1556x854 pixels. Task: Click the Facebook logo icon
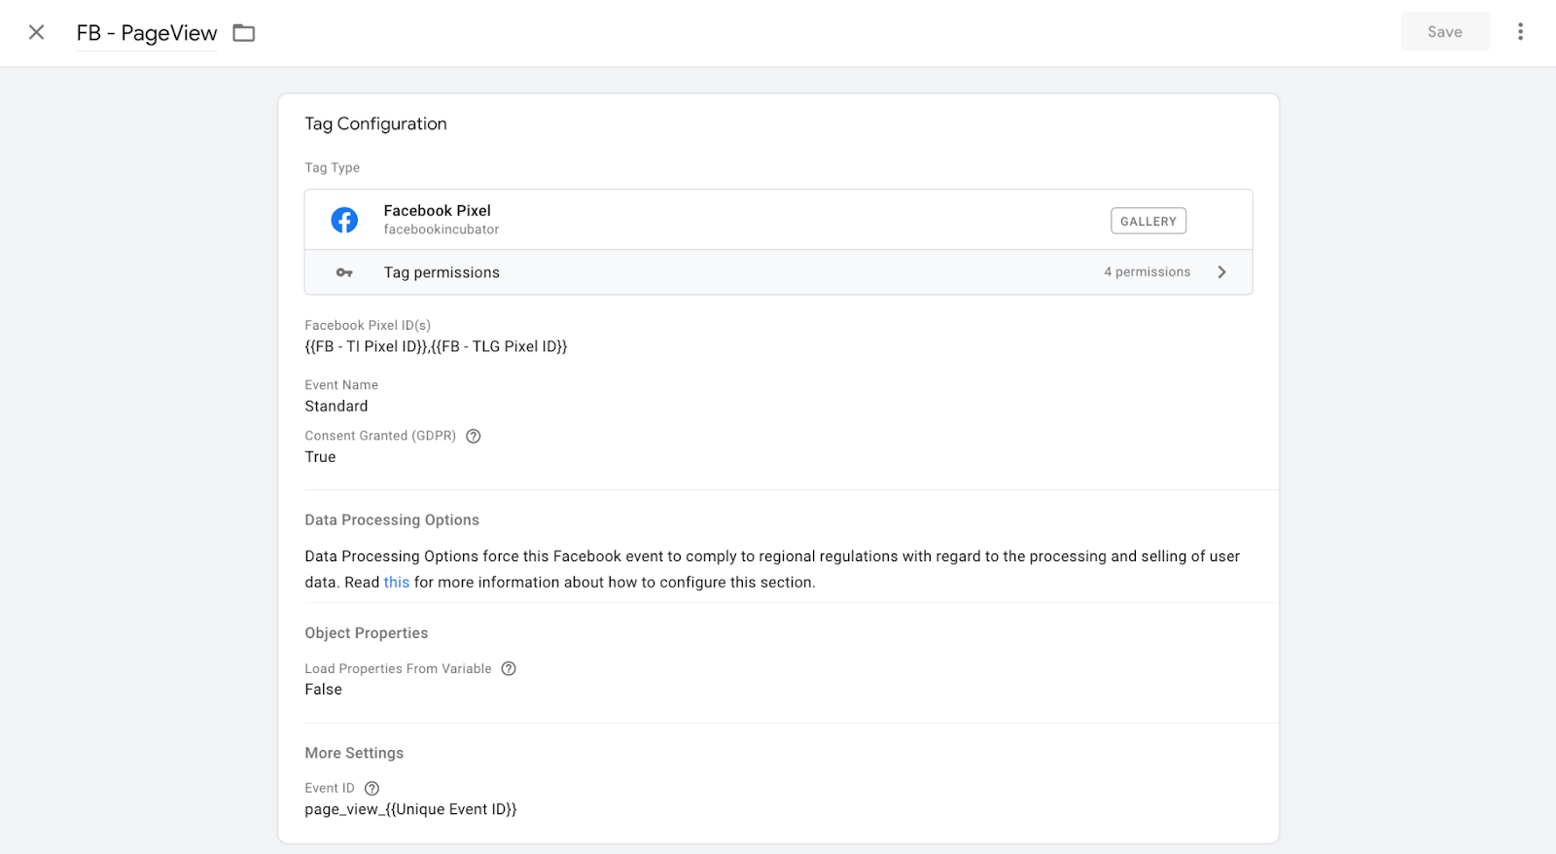click(x=344, y=220)
